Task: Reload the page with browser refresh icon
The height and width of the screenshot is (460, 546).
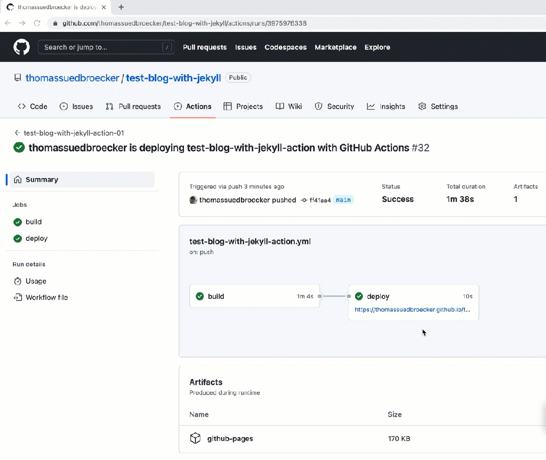Action: click(37, 23)
